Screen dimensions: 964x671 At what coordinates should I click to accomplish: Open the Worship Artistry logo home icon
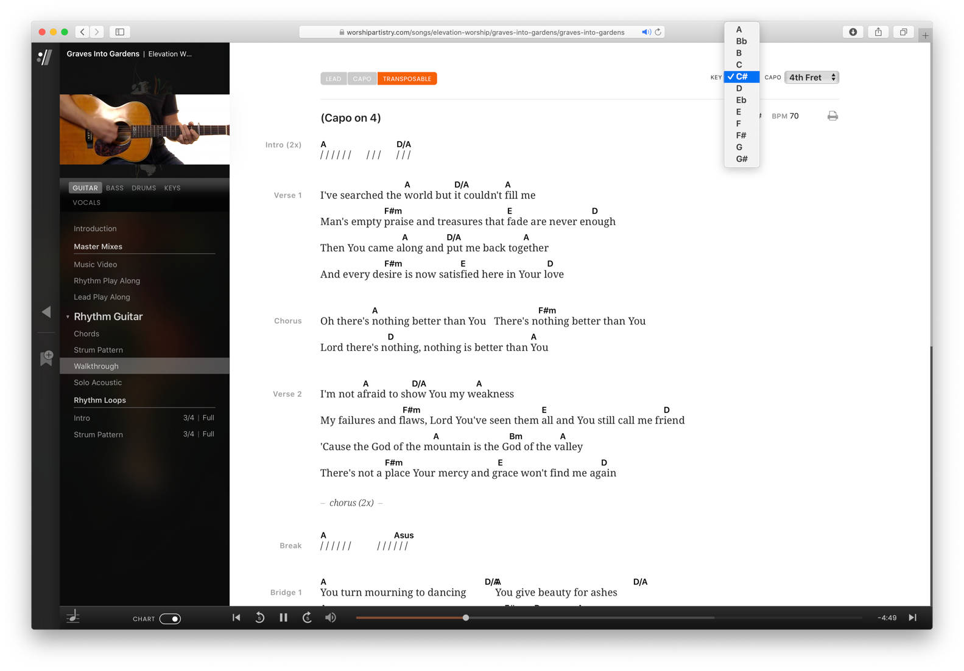click(x=45, y=57)
